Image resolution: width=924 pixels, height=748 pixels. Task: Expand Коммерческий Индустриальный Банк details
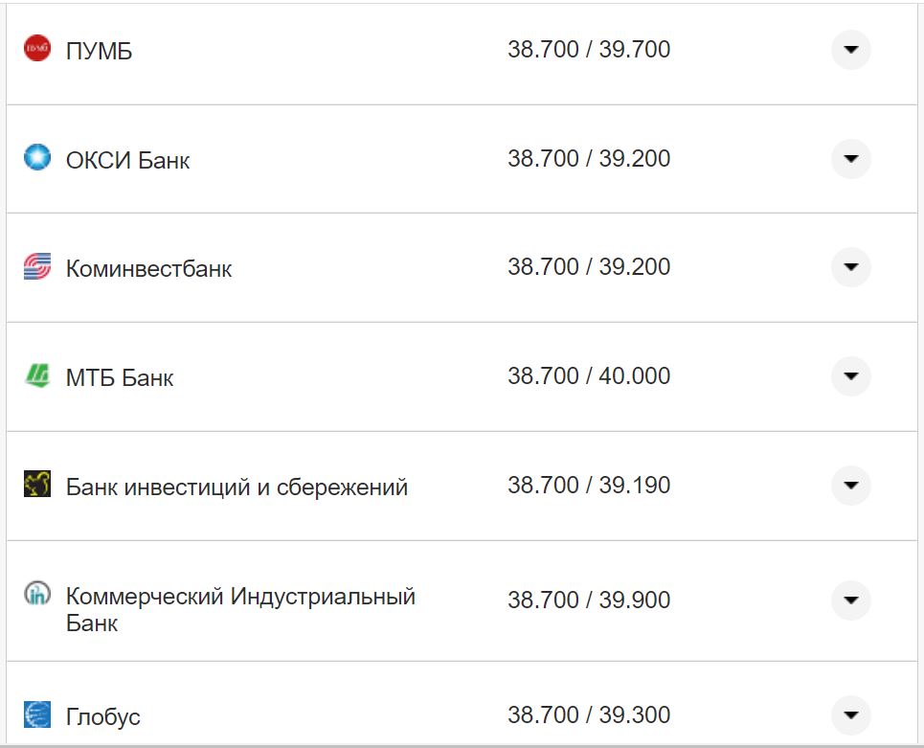(850, 601)
